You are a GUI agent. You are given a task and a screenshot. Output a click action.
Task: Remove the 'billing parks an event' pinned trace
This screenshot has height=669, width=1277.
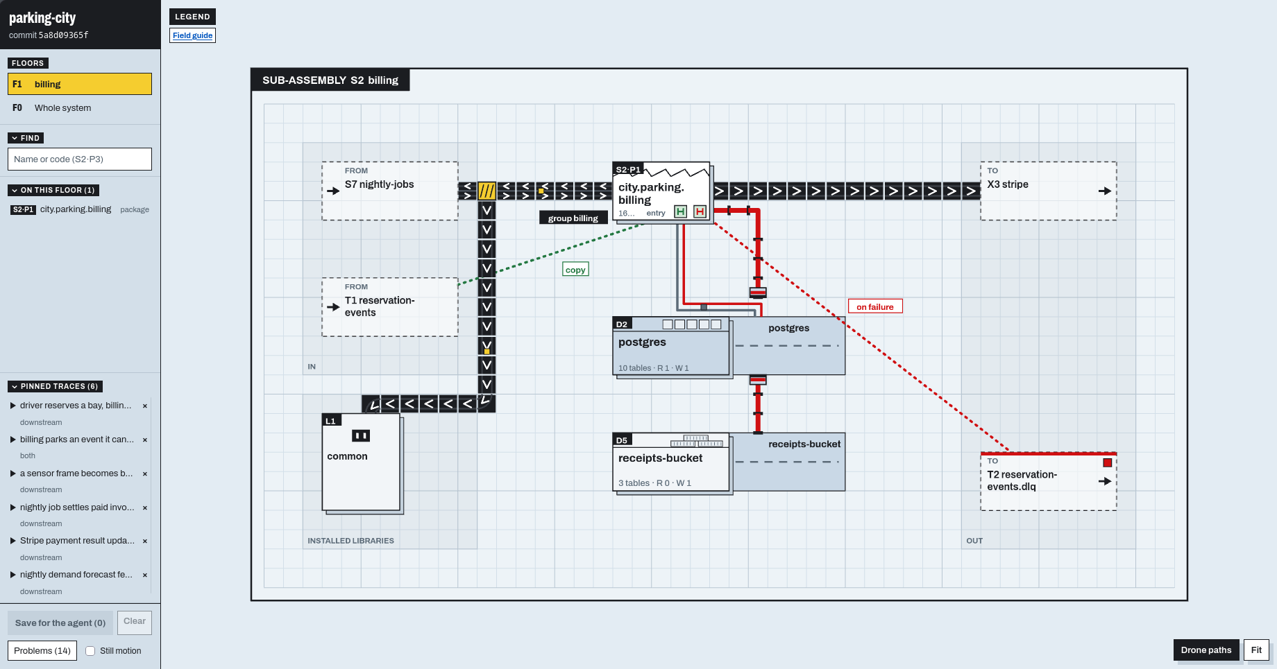(x=145, y=440)
